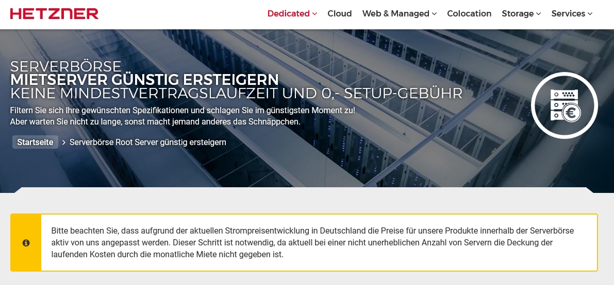Expand the Storage dropdown chevron
Screen dimensions: 614x285
538,14
